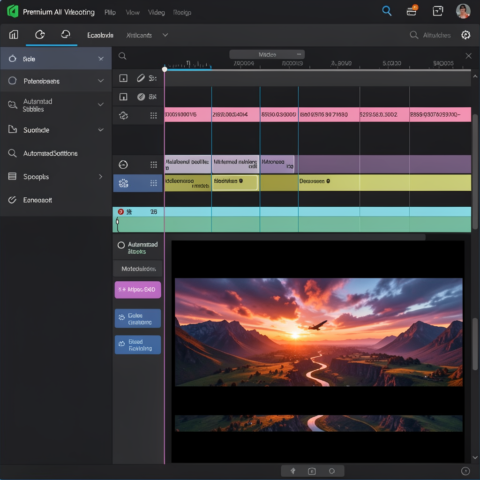Viewport: 480px width, 480px height.
Task: Click the timeline vertical scrollbar
Action: [x=475, y=172]
